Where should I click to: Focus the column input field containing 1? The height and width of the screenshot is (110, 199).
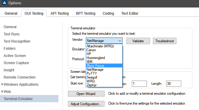coord(139,84)
